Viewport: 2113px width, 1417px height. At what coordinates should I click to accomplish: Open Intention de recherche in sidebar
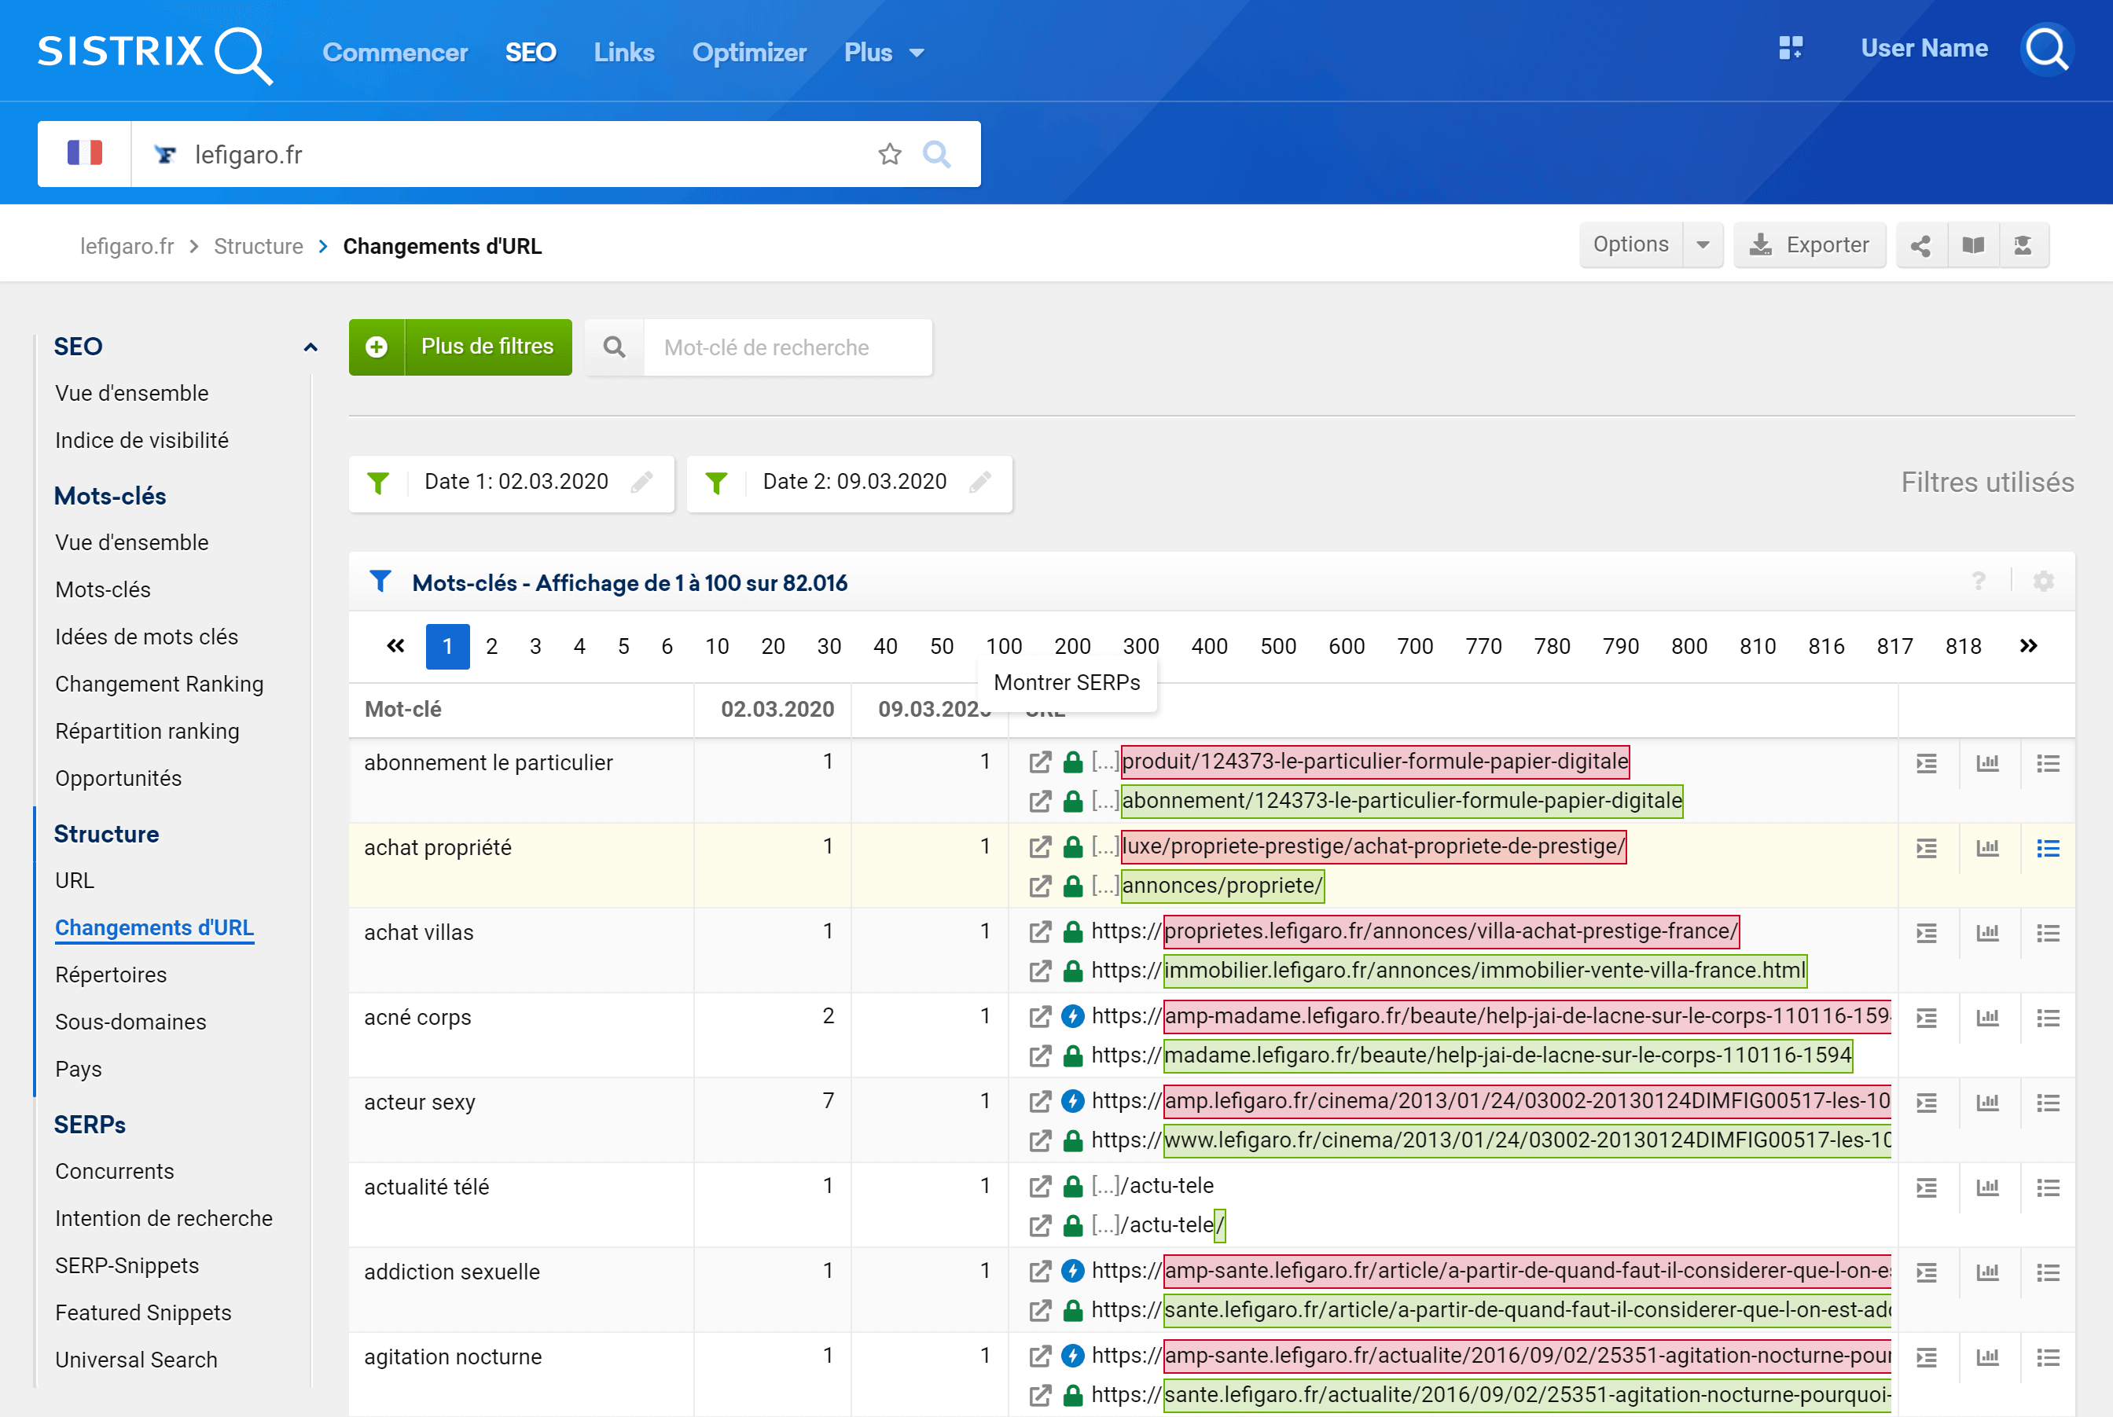[x=164, y=1220]
